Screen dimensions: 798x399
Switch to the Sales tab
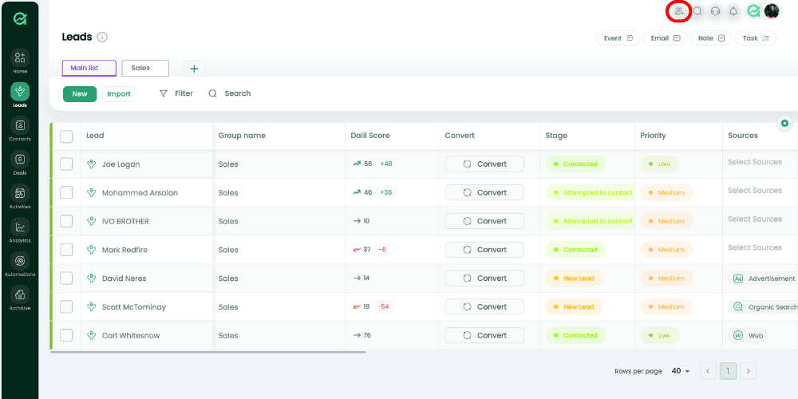145,68
